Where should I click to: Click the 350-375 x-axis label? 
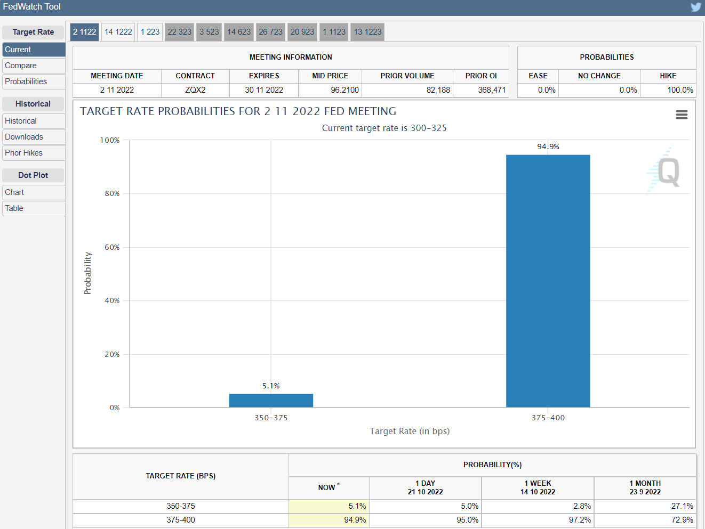pos(271,418)
